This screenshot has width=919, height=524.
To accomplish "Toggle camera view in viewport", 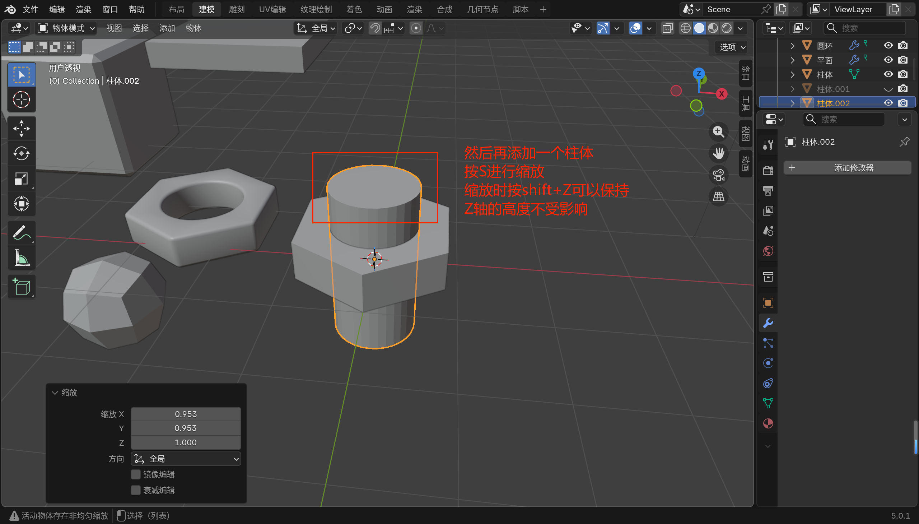I will point(718,175).
